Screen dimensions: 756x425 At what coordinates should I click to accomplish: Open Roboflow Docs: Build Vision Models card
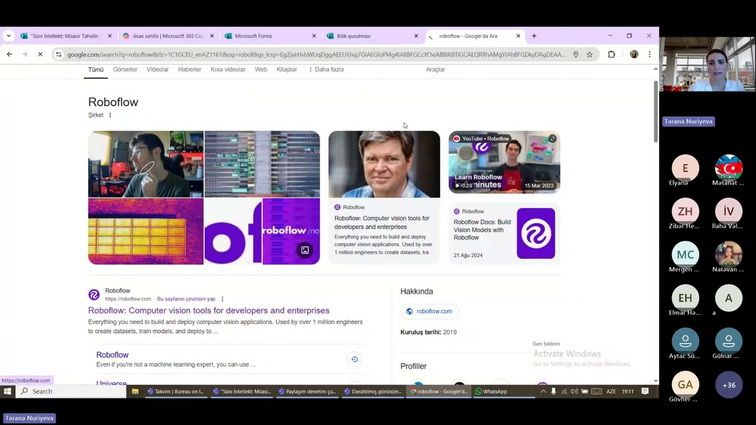504,233
